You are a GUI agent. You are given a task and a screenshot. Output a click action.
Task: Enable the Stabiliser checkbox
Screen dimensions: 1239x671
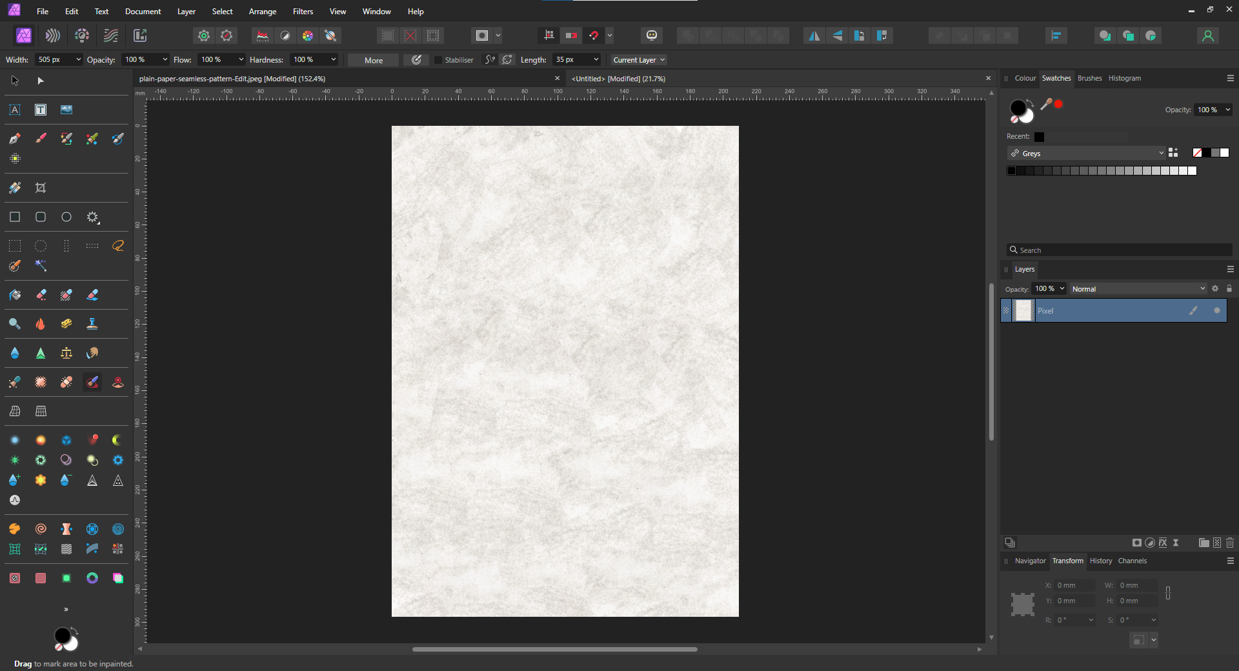pyautogui.click(x=438, y=60)
